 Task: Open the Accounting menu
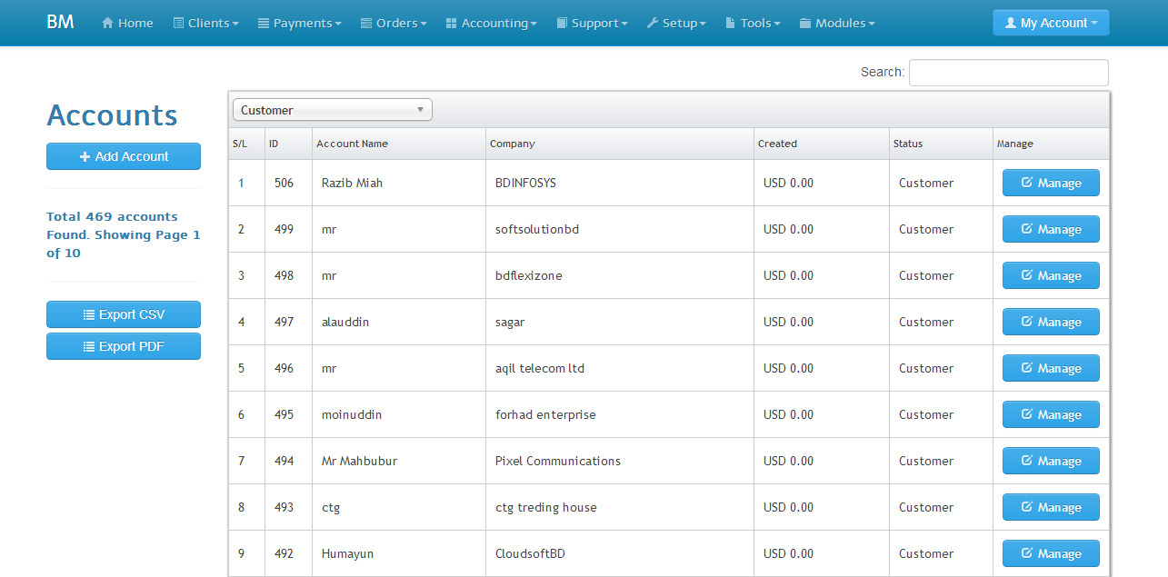tap(492, 23)
